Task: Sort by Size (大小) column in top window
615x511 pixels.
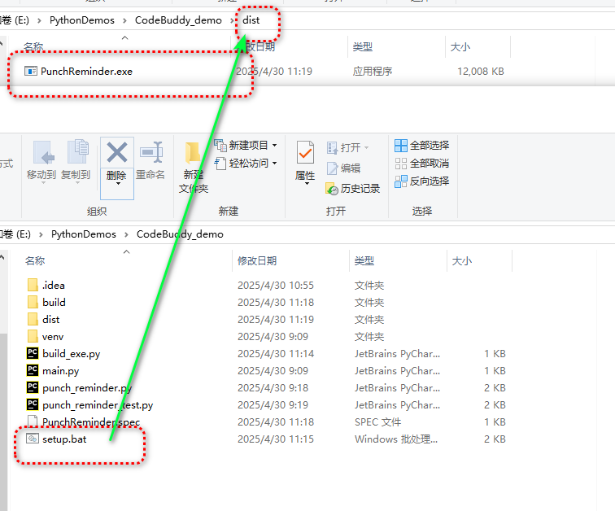Action: coord(460,47)
